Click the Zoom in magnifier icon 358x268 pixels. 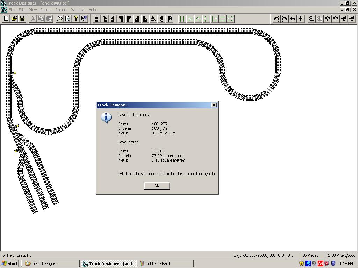pos(319,19)
